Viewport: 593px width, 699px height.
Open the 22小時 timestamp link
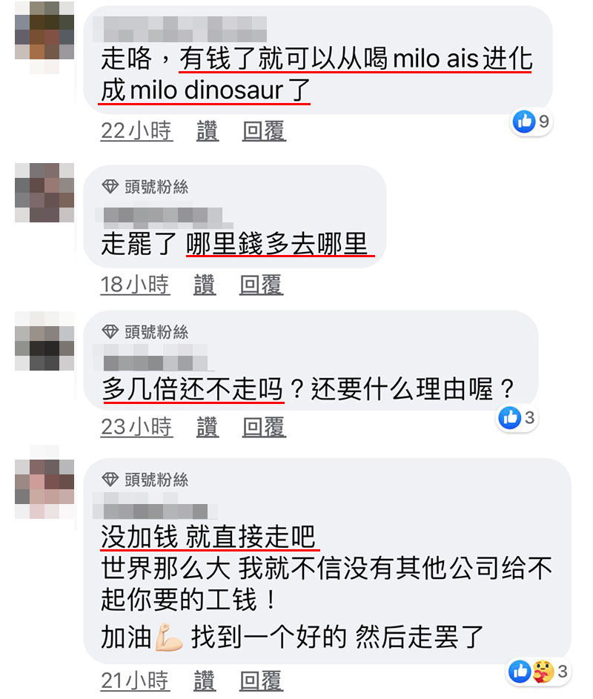[x=136, y=131]
